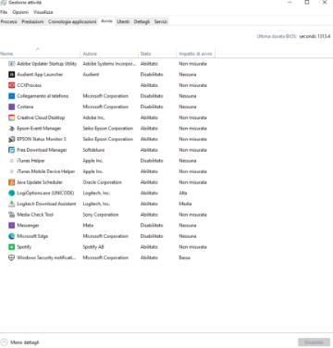Select the Windows Security notification icon
The width and height of the screenshot is (333, 348).
click(x=11, y=258)
